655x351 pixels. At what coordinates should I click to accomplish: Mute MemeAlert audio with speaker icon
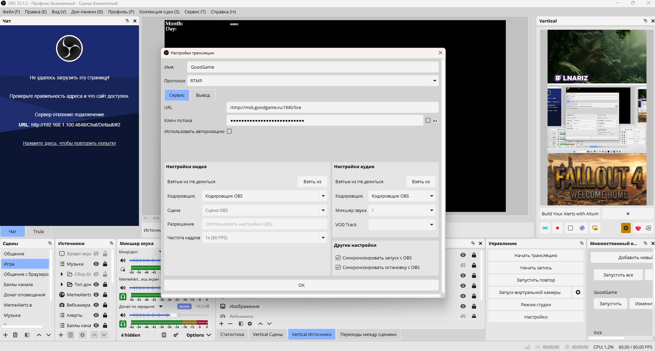tap(123, 288)
